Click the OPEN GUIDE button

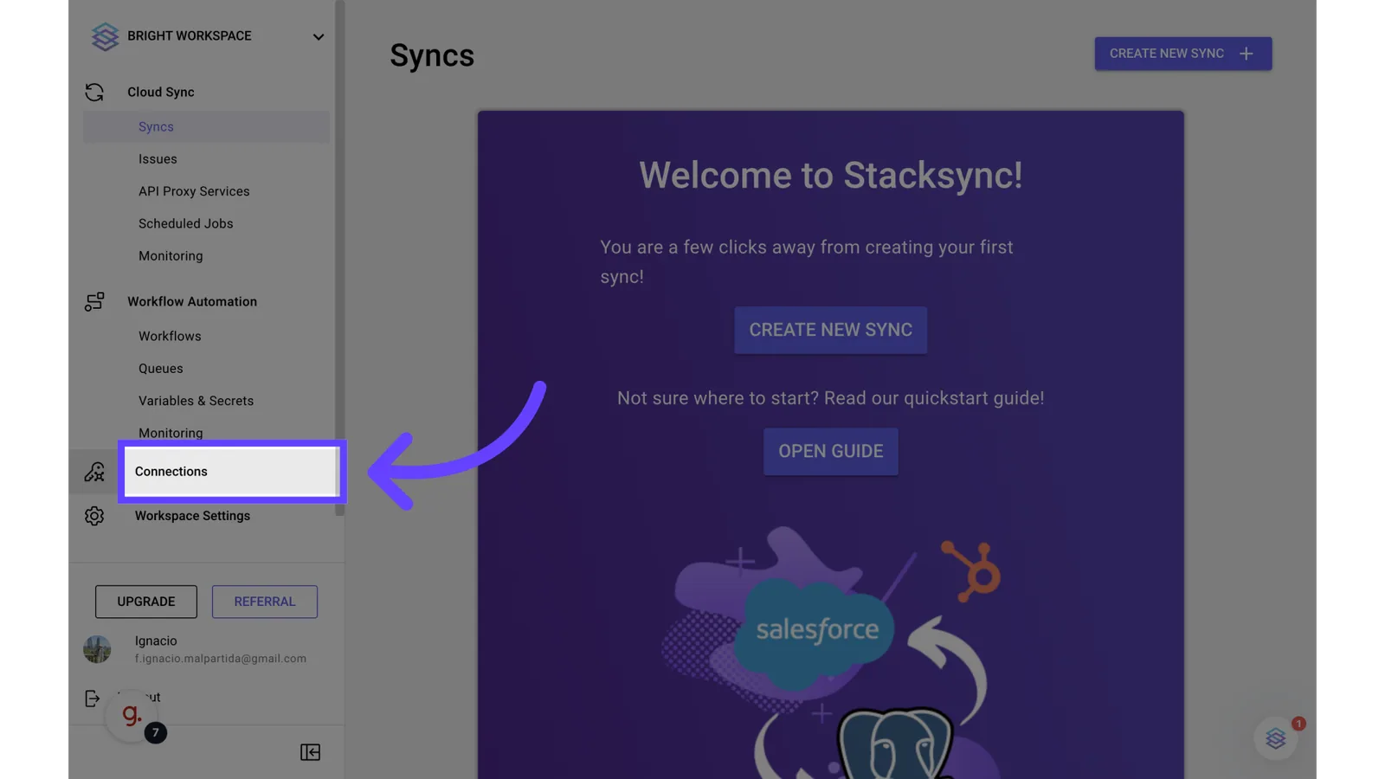pos(831,452)
